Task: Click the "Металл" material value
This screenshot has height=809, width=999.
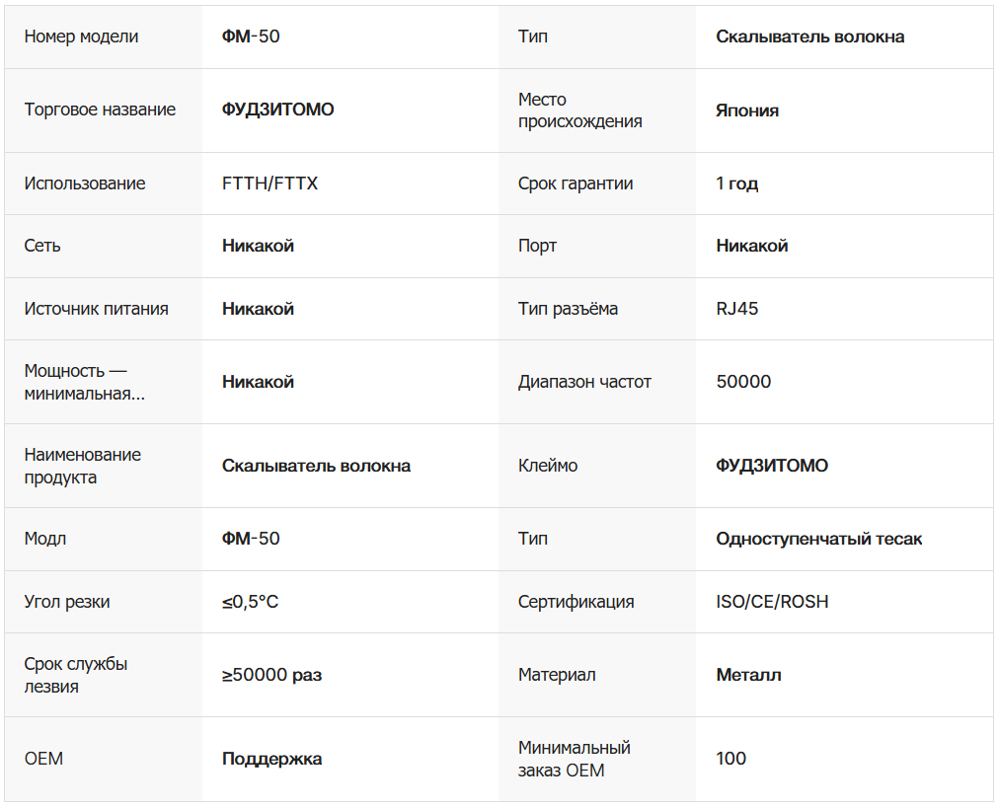Action: coord(748,676)
